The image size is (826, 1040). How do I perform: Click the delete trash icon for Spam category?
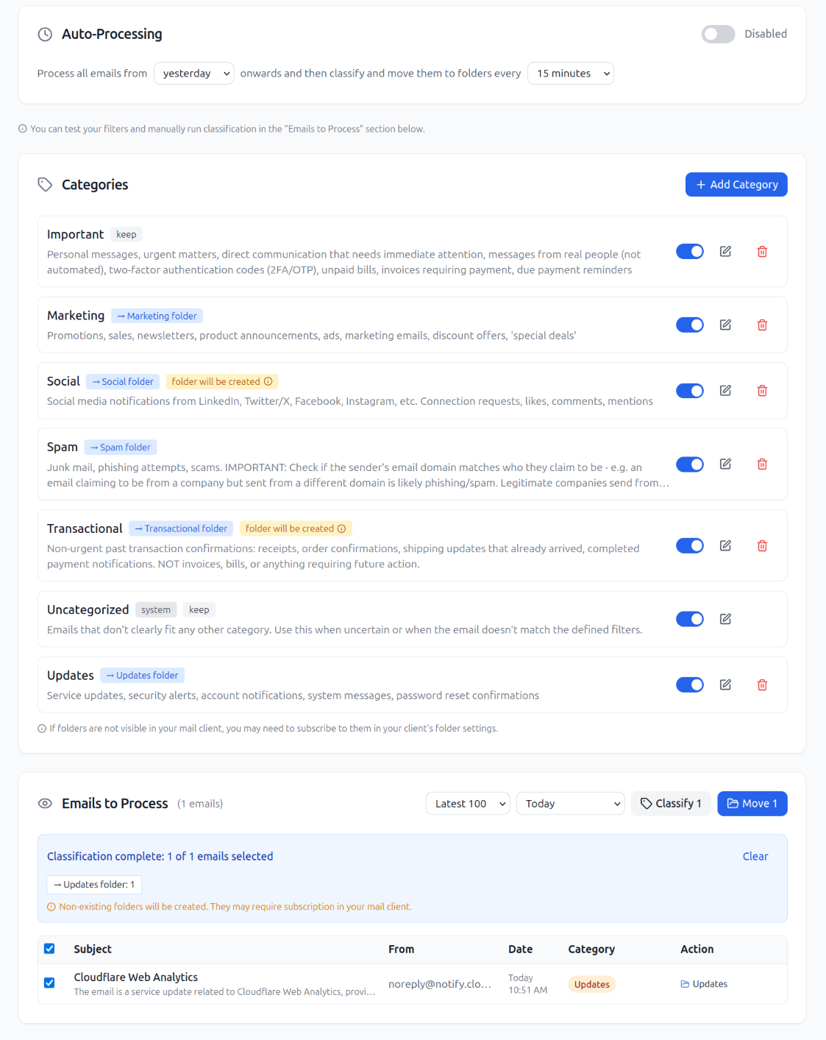762,464
